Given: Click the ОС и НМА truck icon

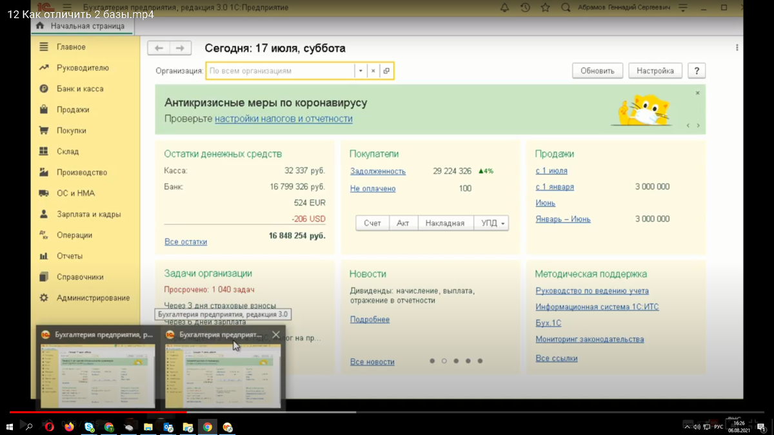Looking at the screenshot, I should (x=44, y=193).
